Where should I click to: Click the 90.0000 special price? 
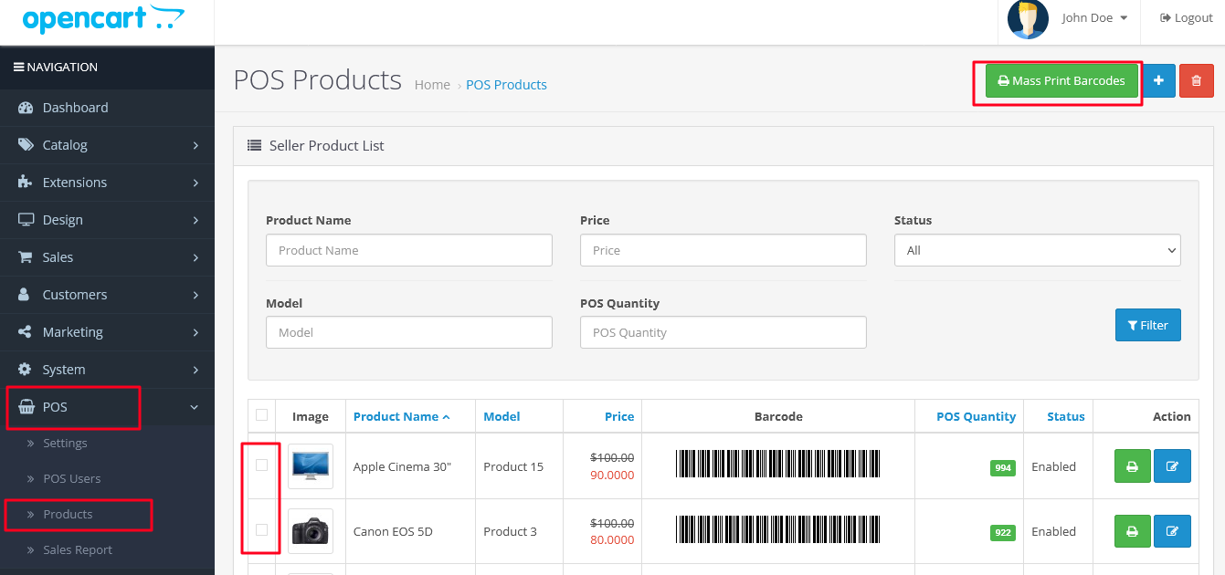(613, 476)
